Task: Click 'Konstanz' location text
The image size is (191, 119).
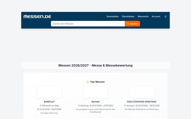Action: tap(131, 106)
